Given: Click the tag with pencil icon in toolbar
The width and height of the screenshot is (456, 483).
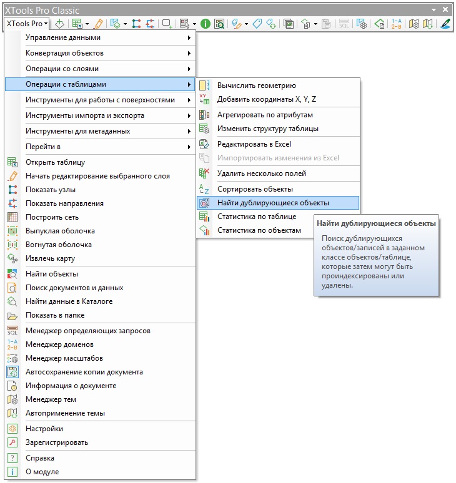Looking at the screenshot, I should click(x=237, y=24).
